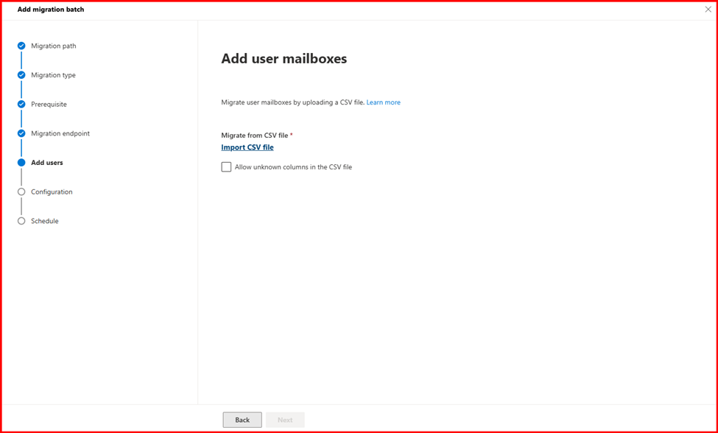Jump to the Migration path step label

pyautogui.click(x=53, y=46)
